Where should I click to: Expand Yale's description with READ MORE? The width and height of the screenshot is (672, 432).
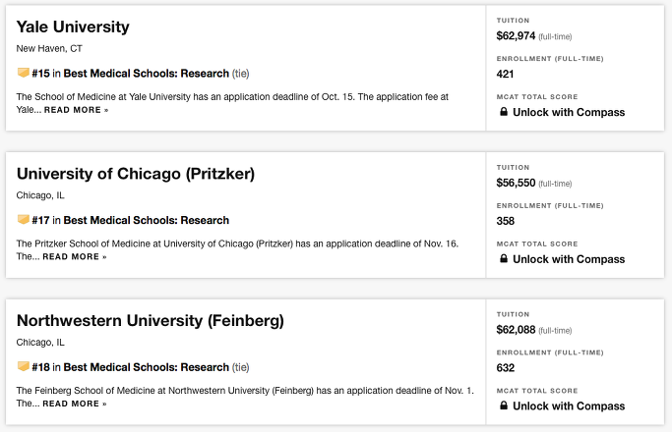tap(77, 110)
